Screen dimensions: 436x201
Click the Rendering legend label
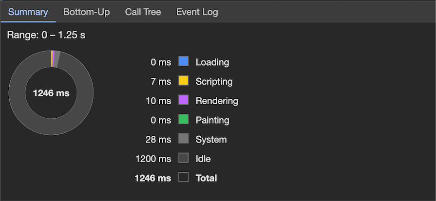click(x=217, y=101)
